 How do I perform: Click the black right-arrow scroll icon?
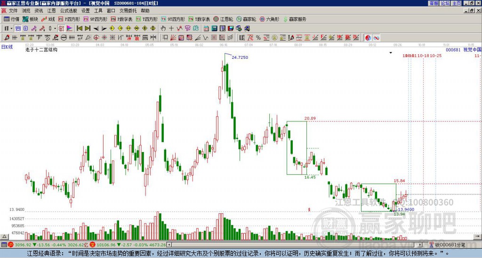(x=104, y=29)
